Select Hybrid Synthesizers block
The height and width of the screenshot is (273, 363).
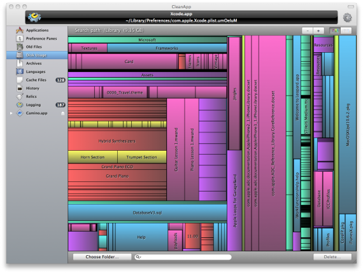coord(117,141)
